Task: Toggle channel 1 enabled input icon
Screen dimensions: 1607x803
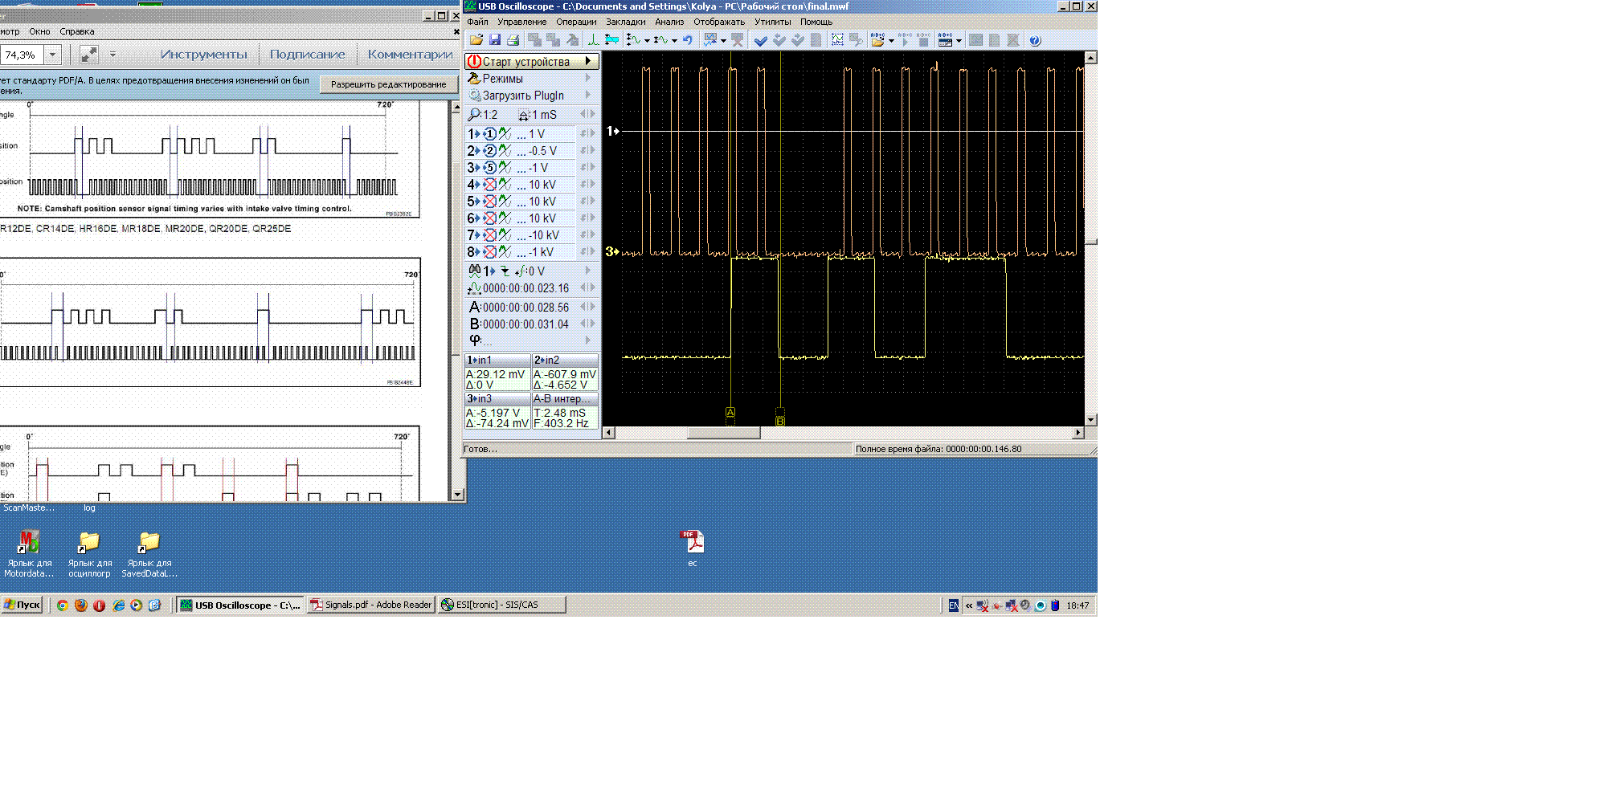Action: point(489,134)
